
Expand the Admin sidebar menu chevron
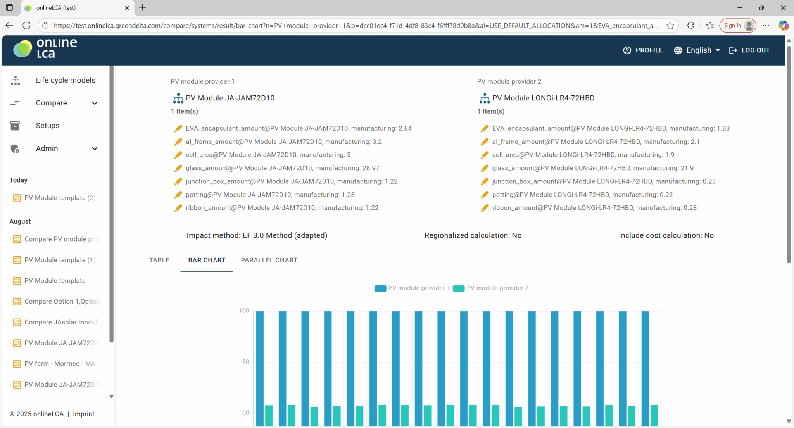(x=95, y=149)
